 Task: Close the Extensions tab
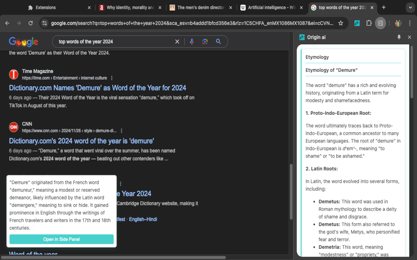(90, 7)
